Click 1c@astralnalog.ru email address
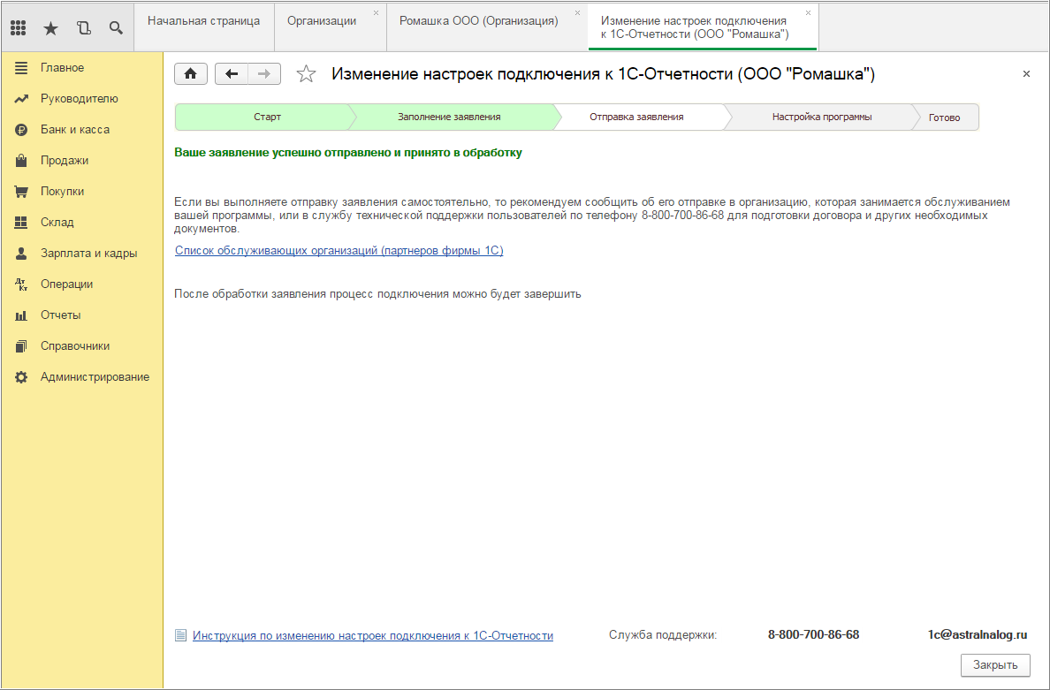 (x=977, y=634)
